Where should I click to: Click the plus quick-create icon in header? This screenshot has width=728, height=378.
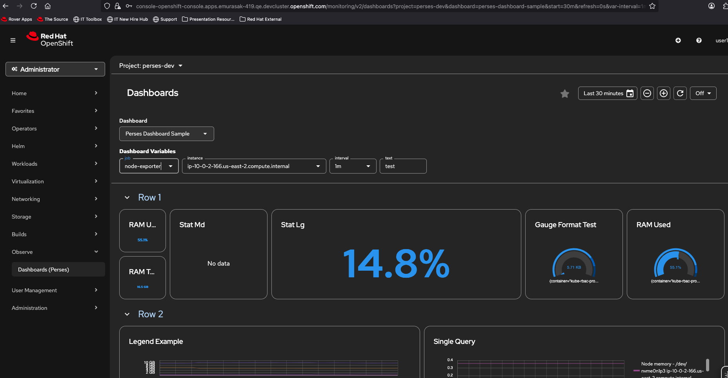click(x=678, y=40)
